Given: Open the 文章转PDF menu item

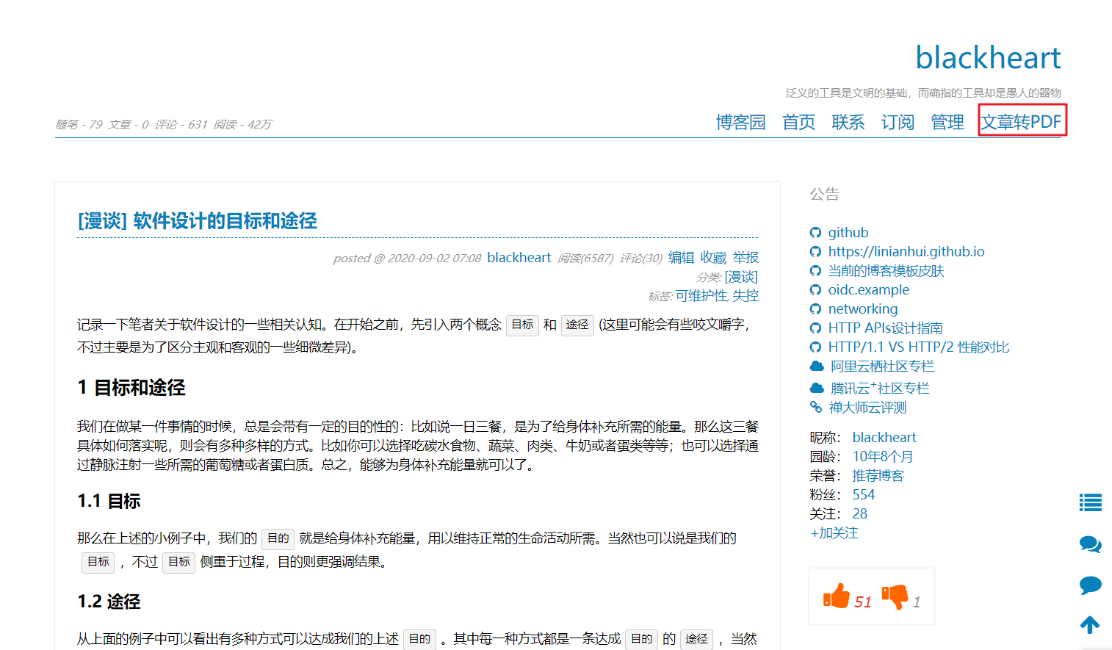Looking at the screenshot, I should tap(1022, 122).
